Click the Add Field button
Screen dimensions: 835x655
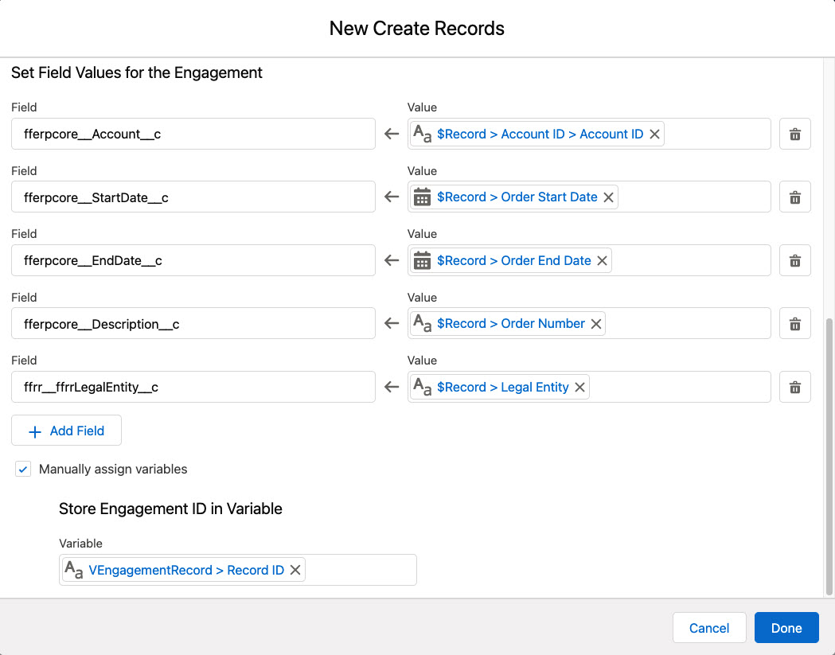tap(66, 431)
